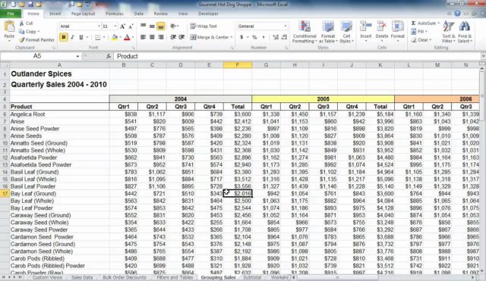This screenshot has height=281, width=486.
Task: Click the Insert cells icon
Action: click(x=365, y=27)
